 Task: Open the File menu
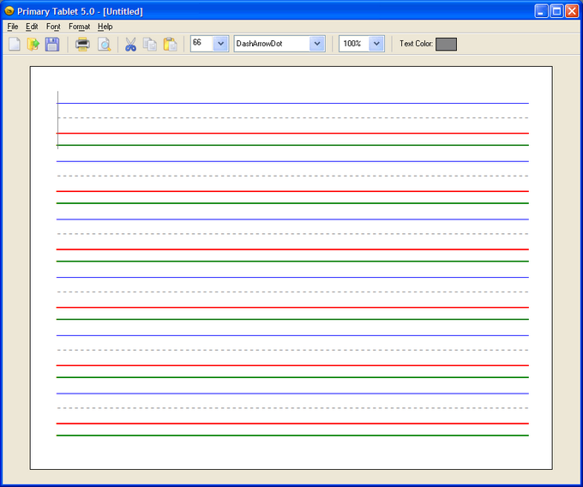[13, 27]
